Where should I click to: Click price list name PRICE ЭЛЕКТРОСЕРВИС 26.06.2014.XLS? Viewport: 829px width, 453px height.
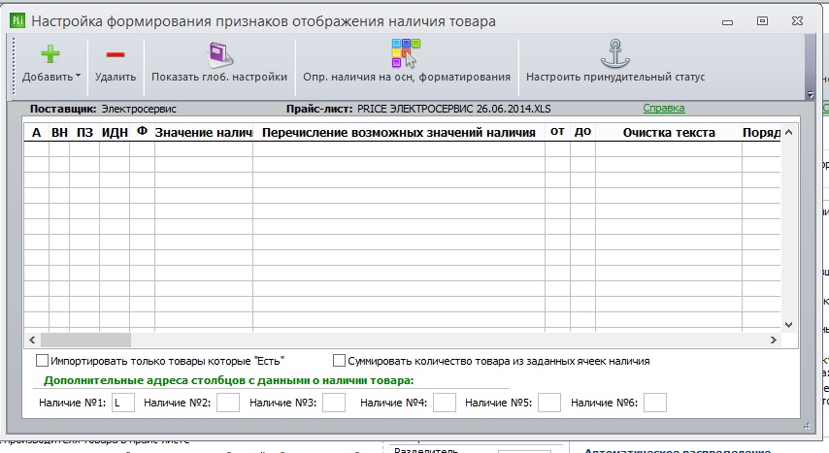[453, 109]
